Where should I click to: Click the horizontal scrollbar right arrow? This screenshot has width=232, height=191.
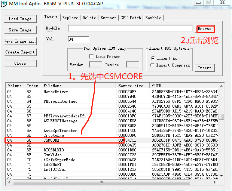tap(215, 182)
